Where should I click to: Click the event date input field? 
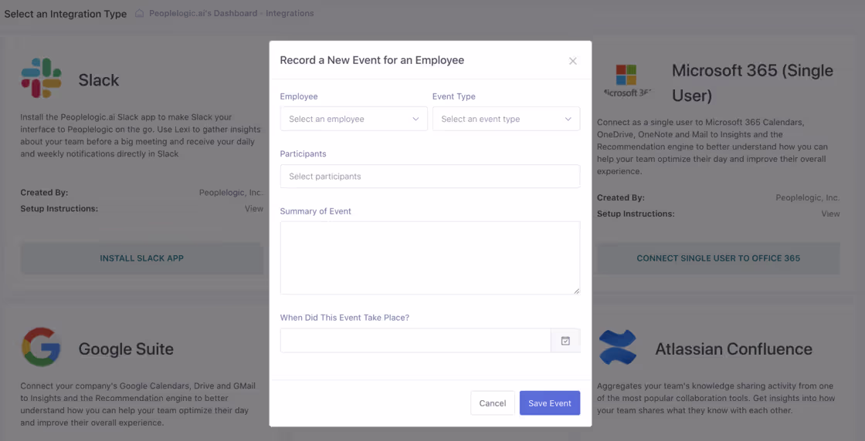pyautogui.click(x=416, y=340)
